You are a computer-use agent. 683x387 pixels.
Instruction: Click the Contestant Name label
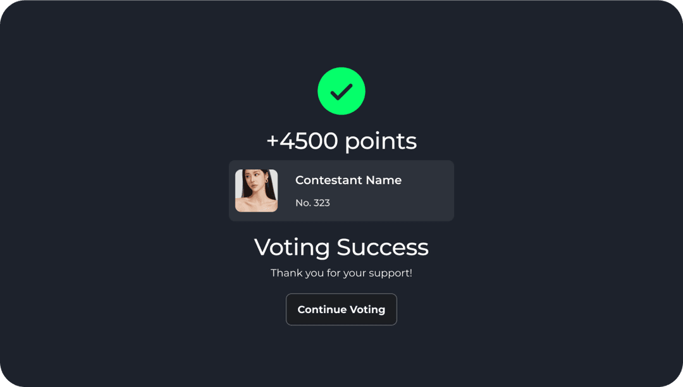tap(348, 180)
